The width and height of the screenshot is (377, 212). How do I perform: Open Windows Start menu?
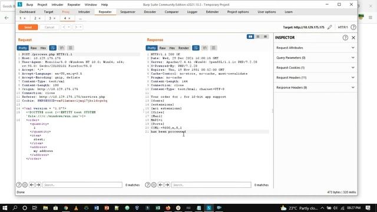coord(5,208)
